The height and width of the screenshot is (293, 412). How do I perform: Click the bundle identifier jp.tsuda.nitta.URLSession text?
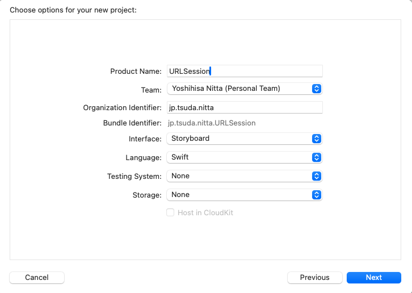tap(212, 123)
